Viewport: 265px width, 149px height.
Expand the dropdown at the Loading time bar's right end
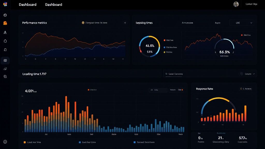(x=250, y=74)
